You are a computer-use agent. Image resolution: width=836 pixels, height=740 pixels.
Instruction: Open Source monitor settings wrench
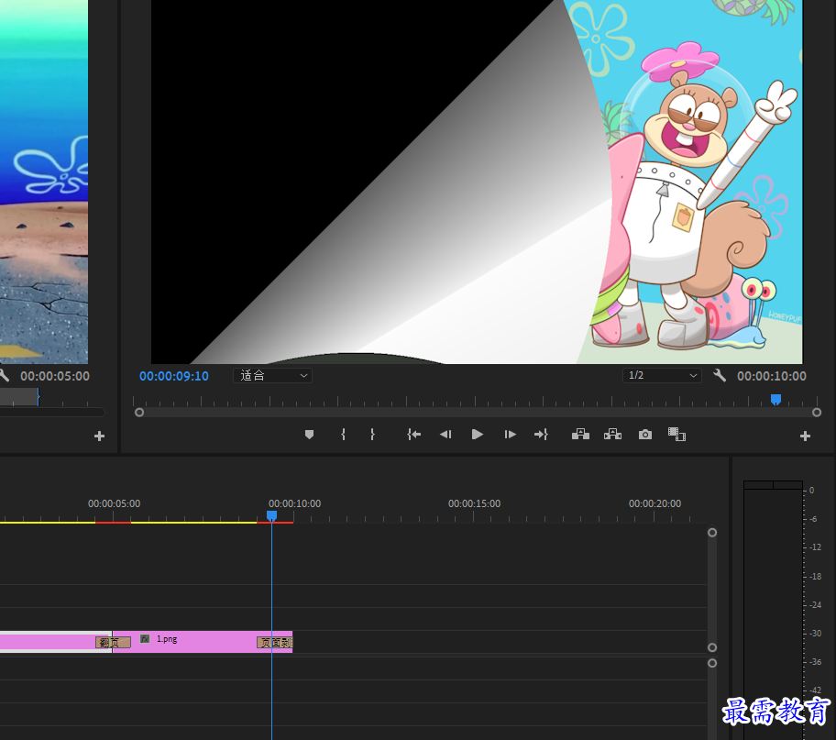(x=5, y=376)
